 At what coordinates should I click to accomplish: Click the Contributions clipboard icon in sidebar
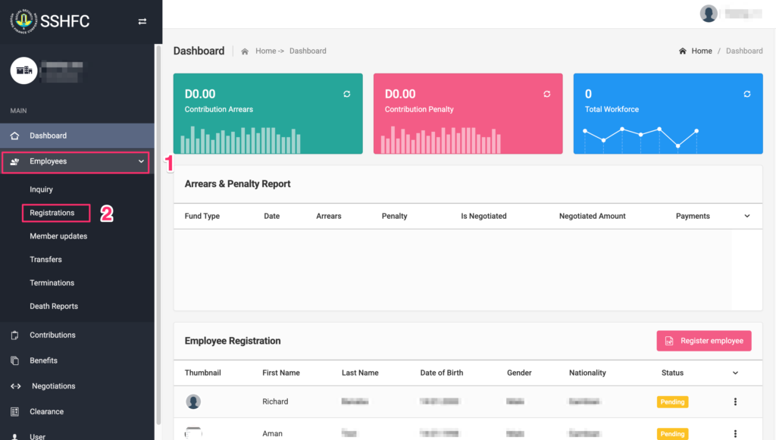tap(15, 335)
